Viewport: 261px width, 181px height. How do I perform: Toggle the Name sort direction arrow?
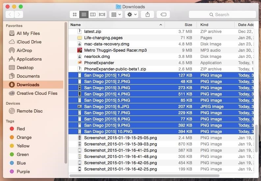tap(161, 25)
